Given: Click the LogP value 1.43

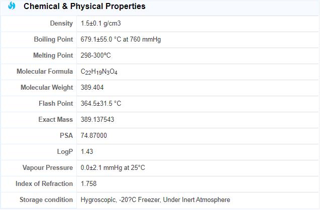Looking at the screenshot, I should [x=87, y=152].
